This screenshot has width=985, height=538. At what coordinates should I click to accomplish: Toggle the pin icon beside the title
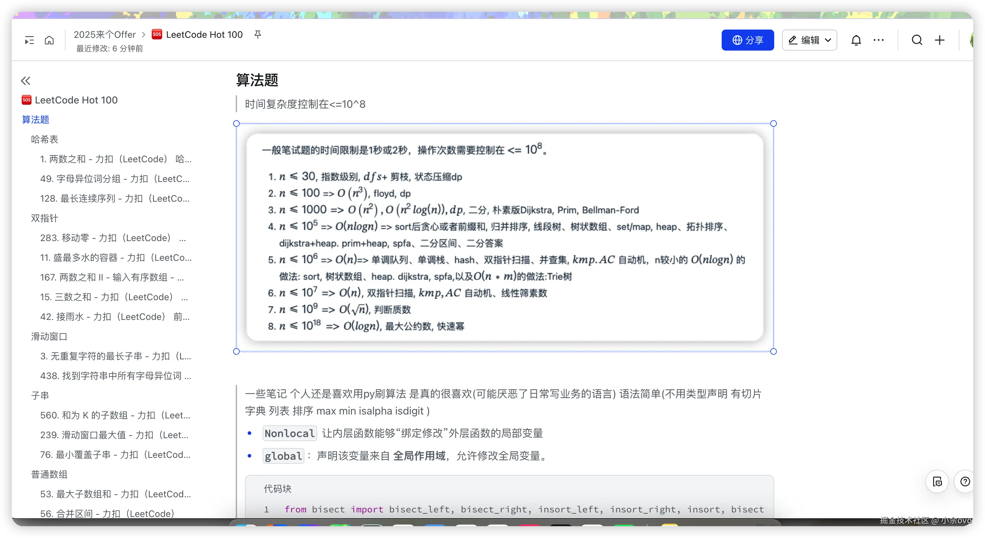click(258, 34)
